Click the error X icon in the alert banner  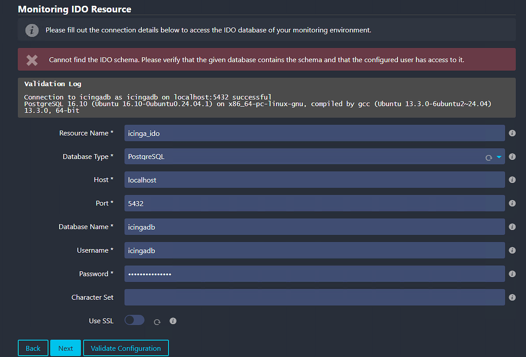[32, 60]
